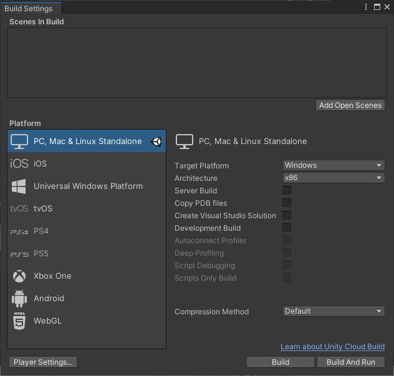Maximize the Build Settings window

point(377,7)
